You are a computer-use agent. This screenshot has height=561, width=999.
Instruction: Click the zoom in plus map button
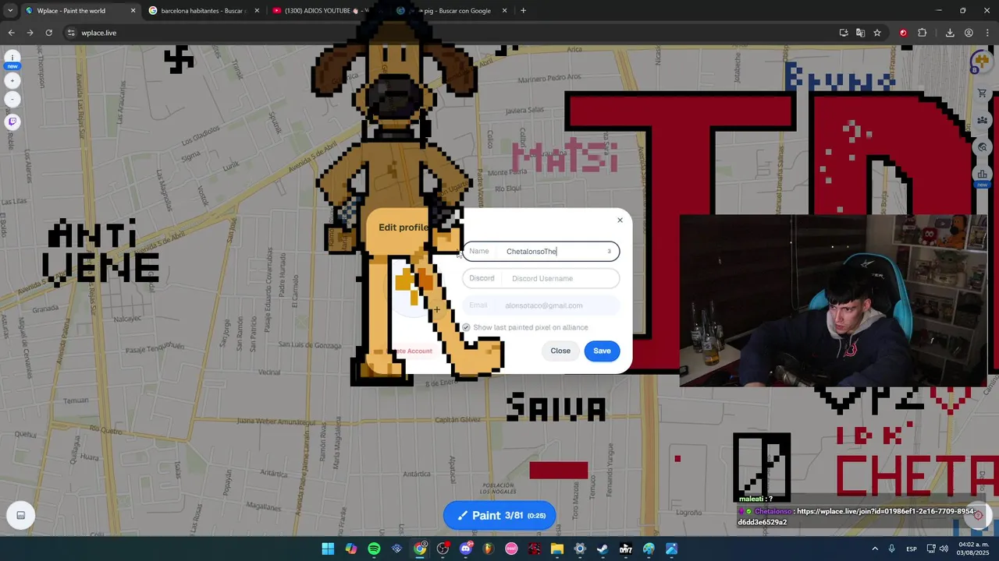pos(12,80)
